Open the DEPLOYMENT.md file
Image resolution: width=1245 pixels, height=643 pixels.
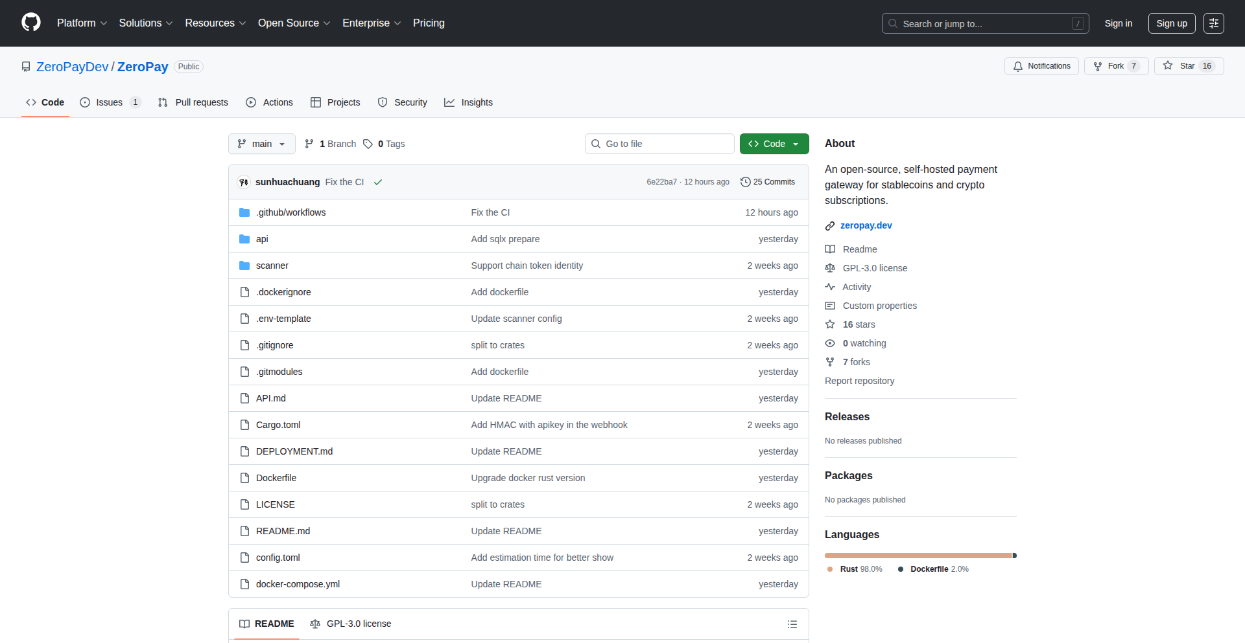tap(294, 451)
